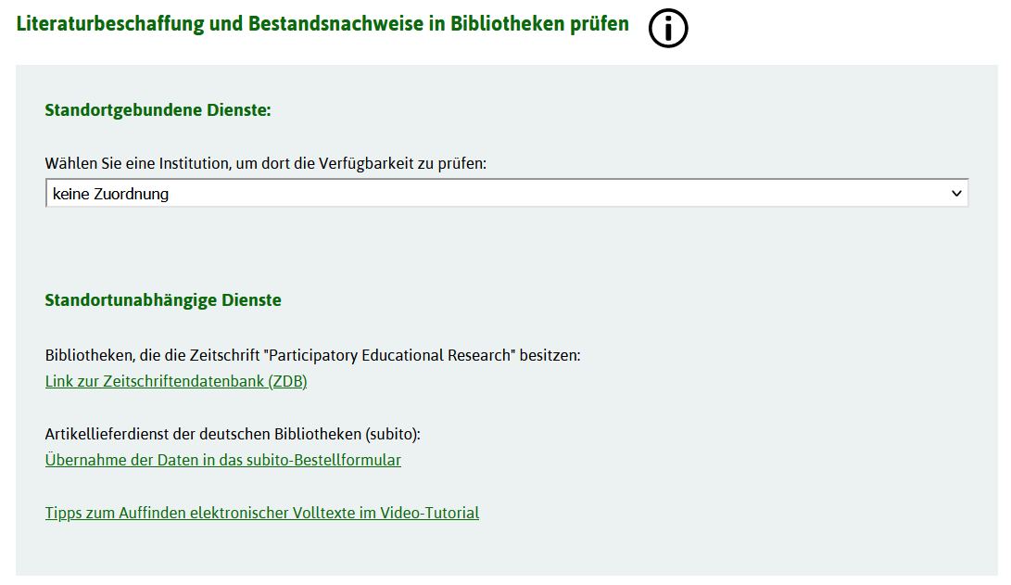Open the Video-Tutorial tips for electronic full texts
1011x585 pixels.
point(261,513)
